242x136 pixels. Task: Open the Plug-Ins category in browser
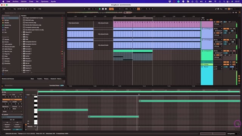coord(7,54)
